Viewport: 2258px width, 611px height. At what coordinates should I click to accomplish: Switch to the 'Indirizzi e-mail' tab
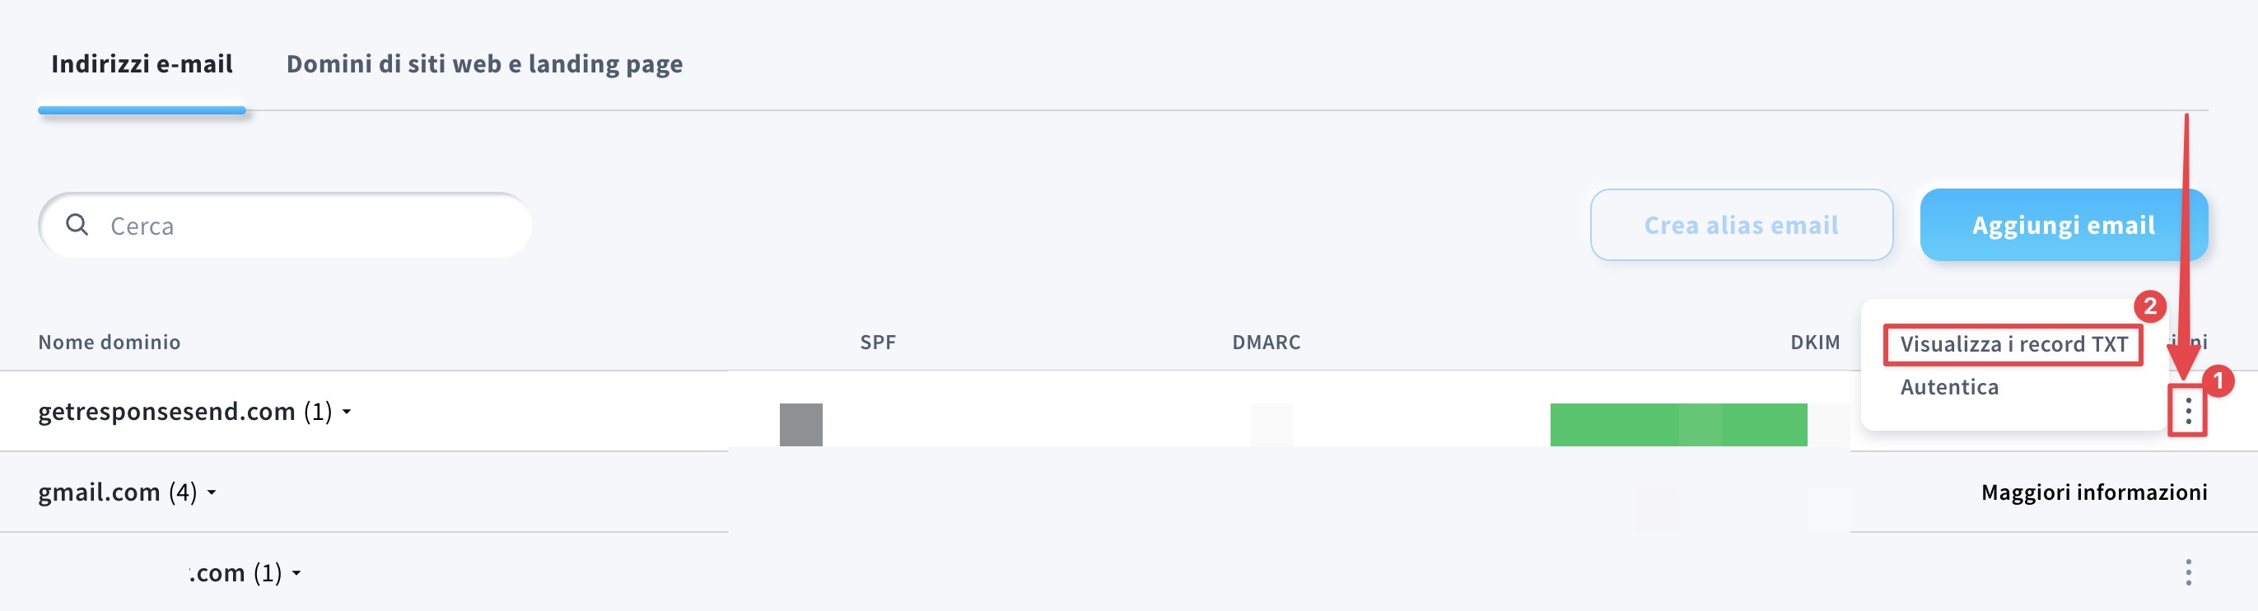pyautogui.click(x=142, y=64)
